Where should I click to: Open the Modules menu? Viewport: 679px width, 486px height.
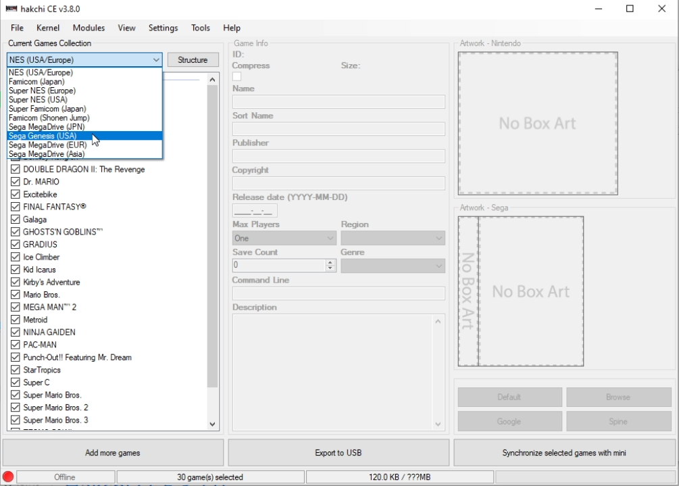point(89,28)
